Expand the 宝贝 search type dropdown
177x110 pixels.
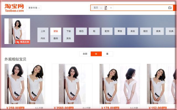click(x=97, y=8)
